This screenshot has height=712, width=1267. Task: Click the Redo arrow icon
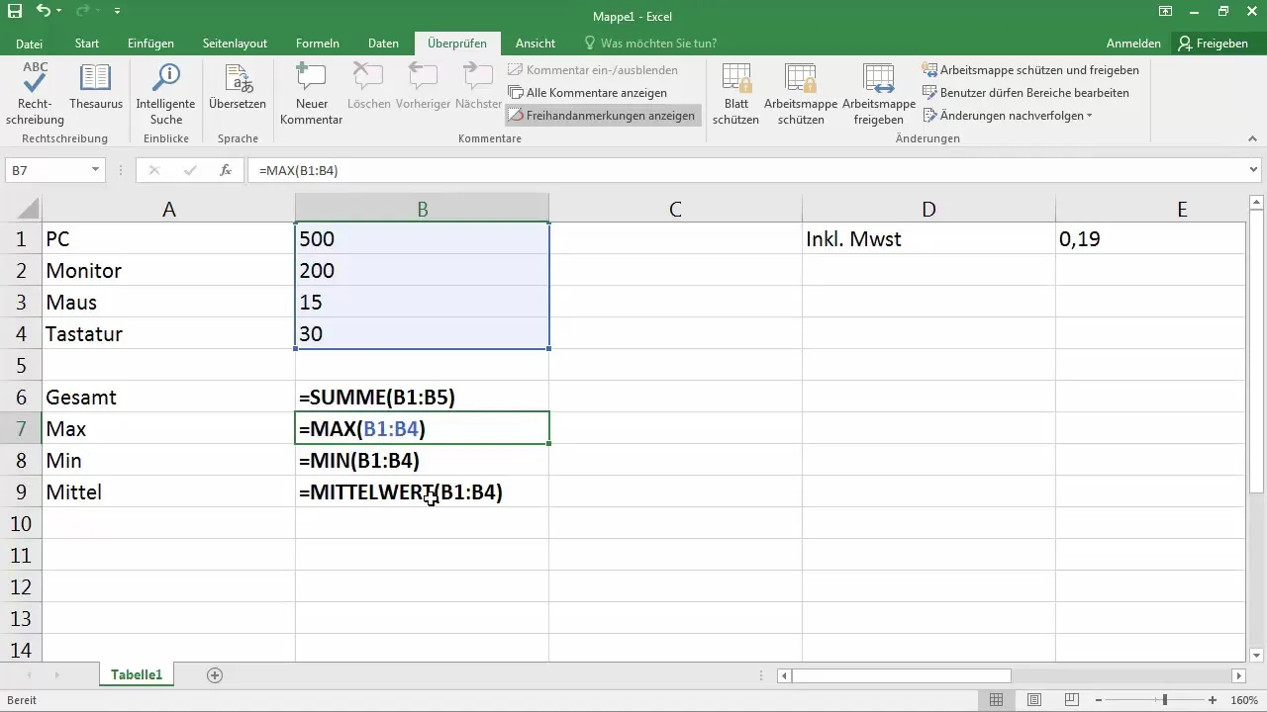[x=80, y=12]
